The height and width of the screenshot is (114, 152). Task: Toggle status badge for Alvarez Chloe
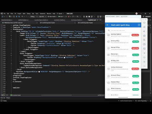tap(136, 83)
